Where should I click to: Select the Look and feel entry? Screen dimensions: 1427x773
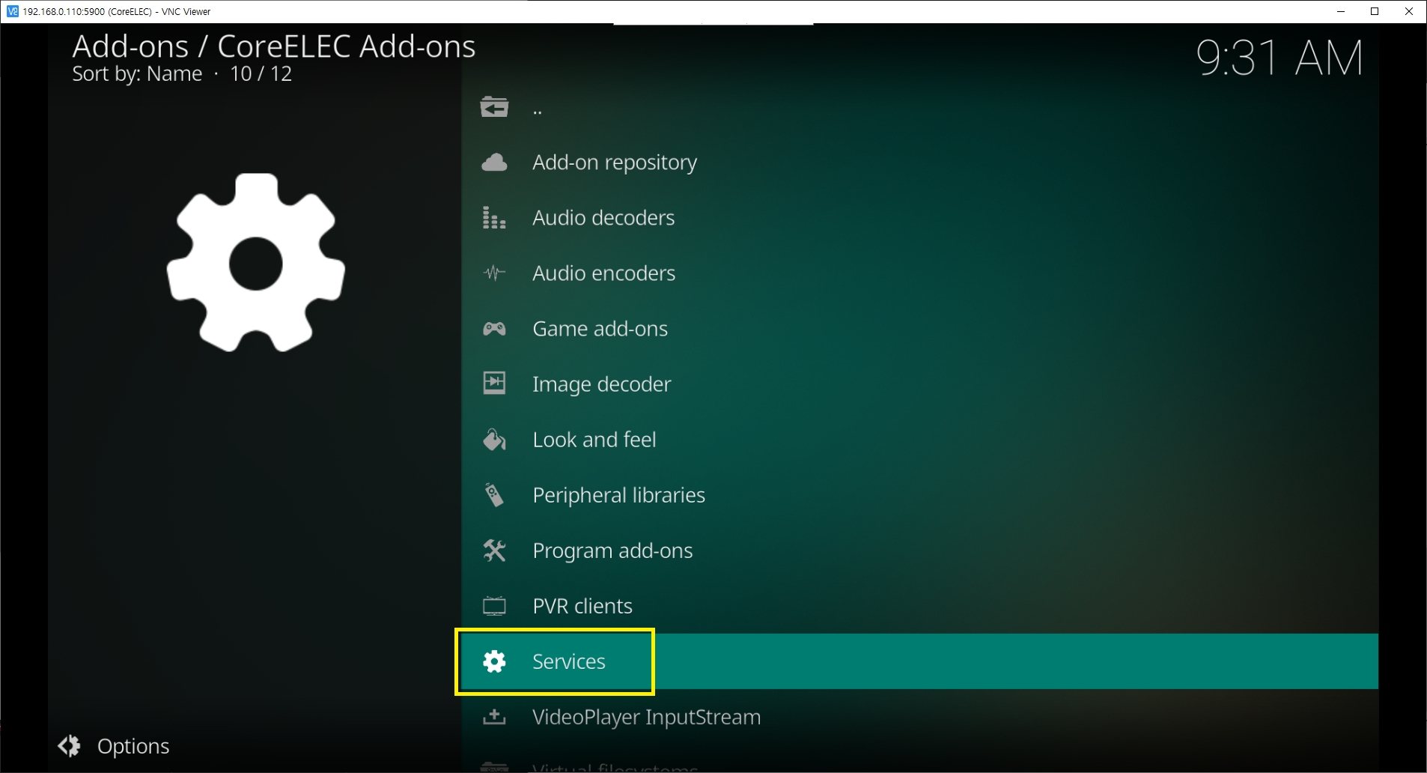click(919, 440)
